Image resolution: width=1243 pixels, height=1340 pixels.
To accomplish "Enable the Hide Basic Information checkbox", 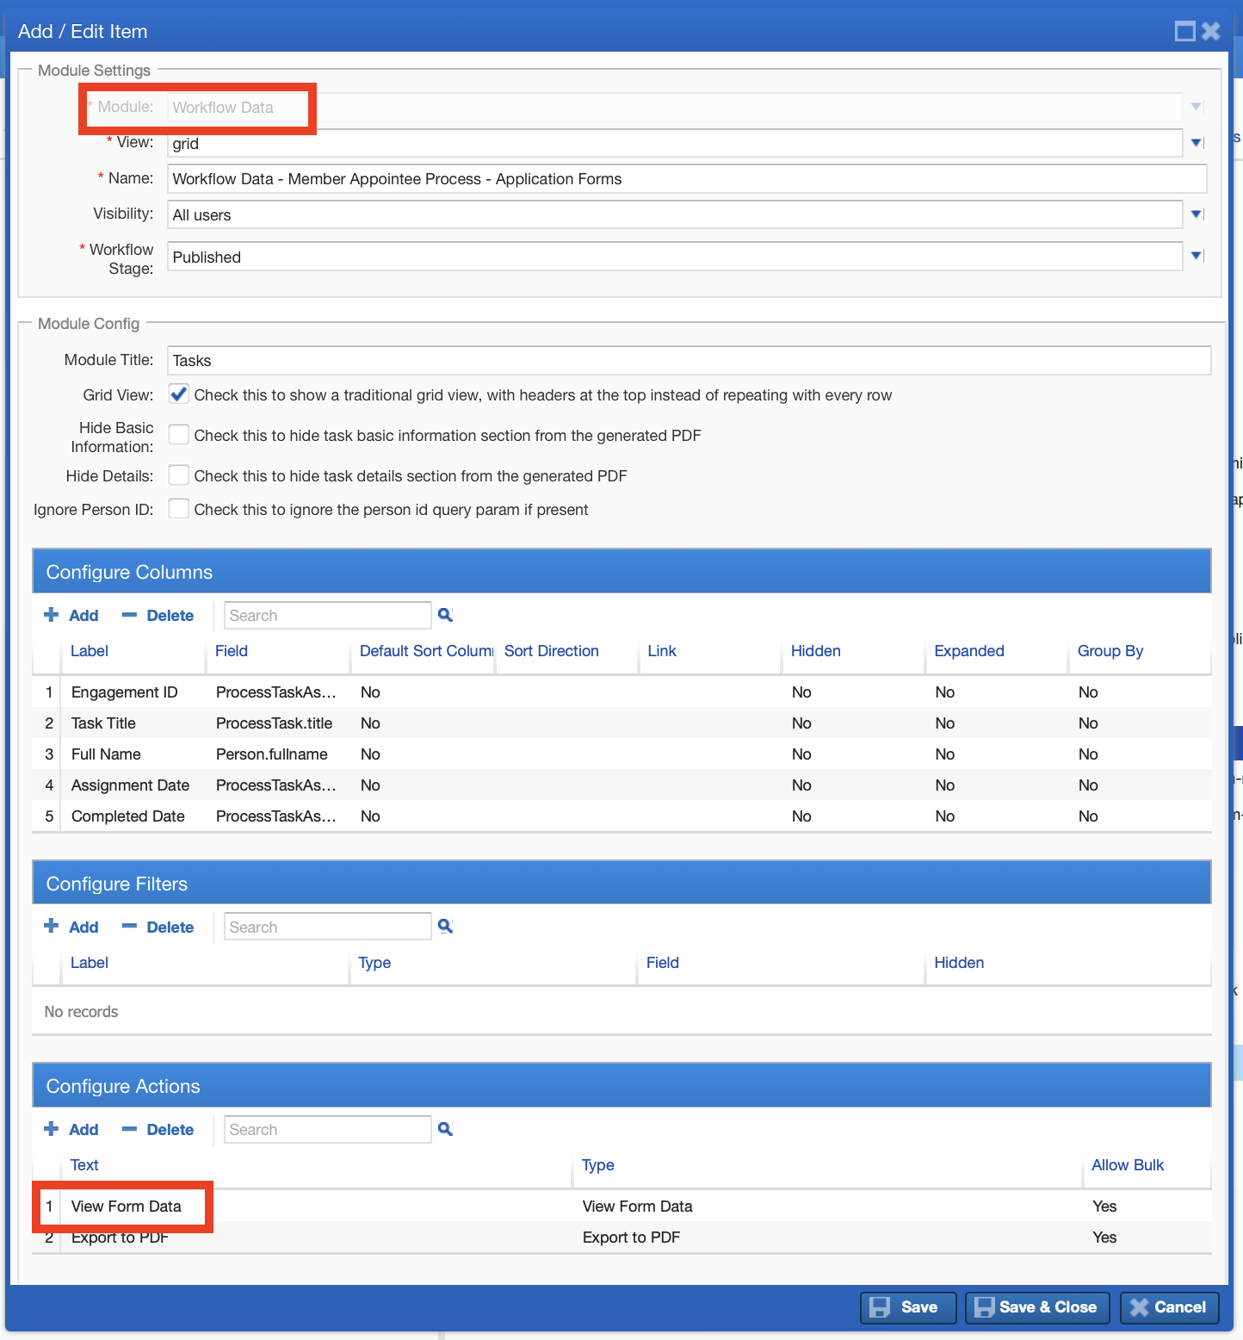I will coord(178,435).
